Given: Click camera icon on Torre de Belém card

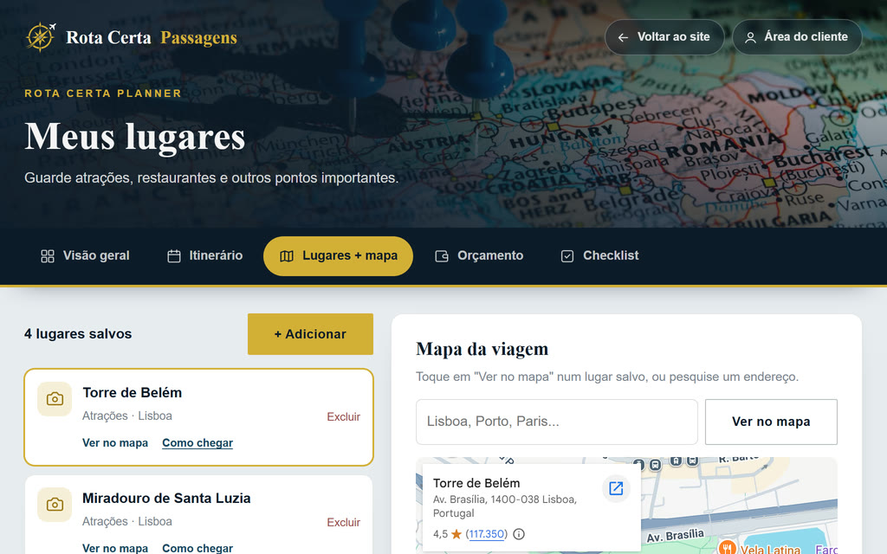Looking at the screenshot, I should click(x=55, y=399).
